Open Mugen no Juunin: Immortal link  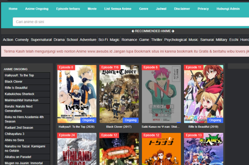tap(27, 163)
